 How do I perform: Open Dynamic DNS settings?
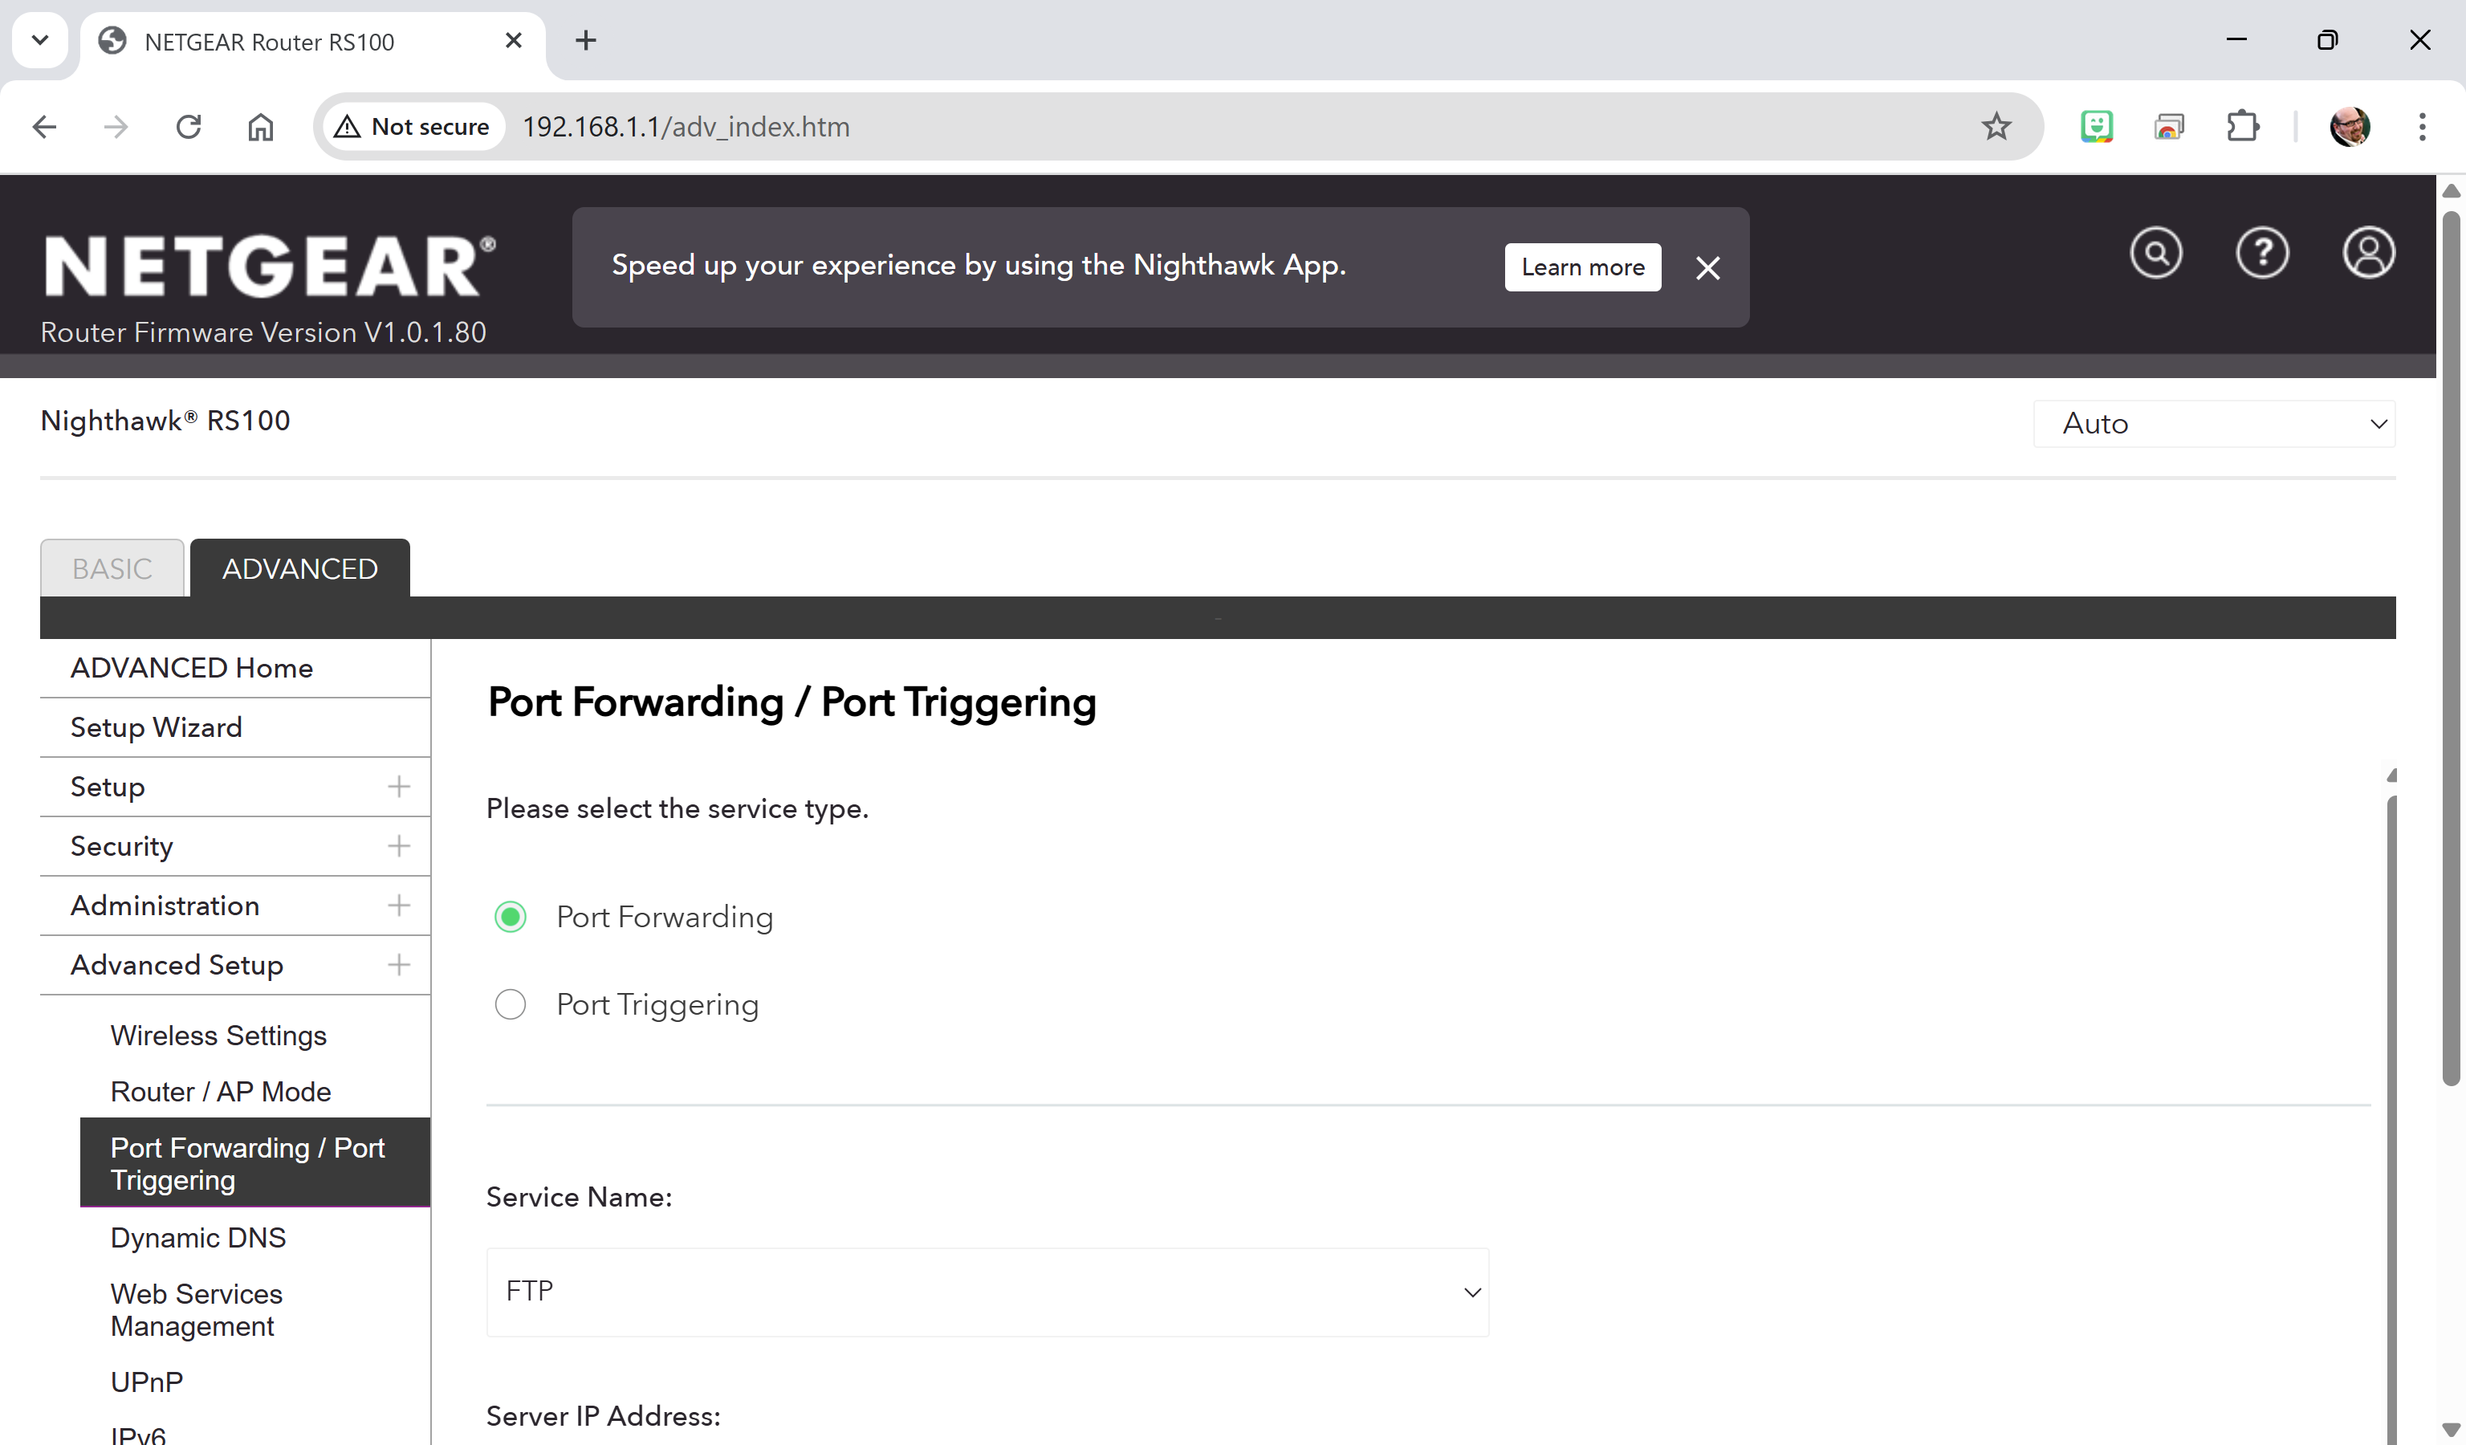point(197,1238)
